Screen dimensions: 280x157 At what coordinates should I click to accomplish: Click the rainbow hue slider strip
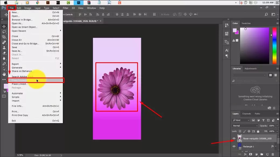[274, 46]
